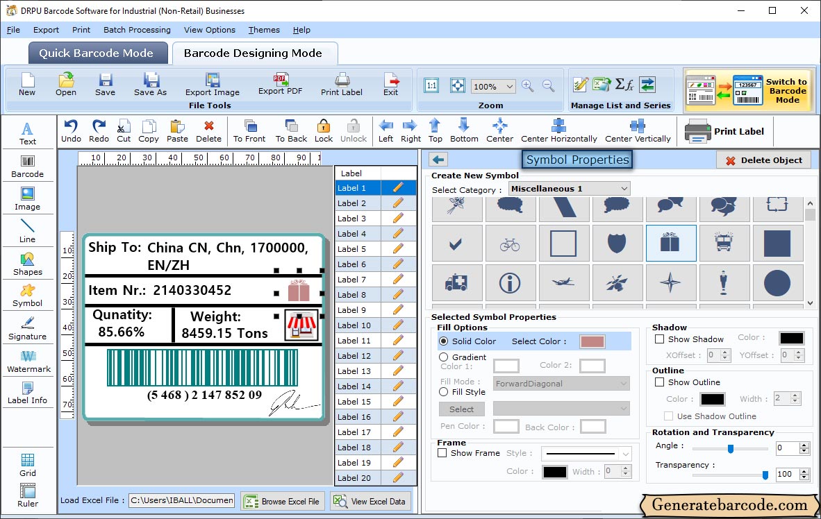Click Switch to Barcode Mode button
The height and width of the screenshot is (519, 821).
point(748,90)
